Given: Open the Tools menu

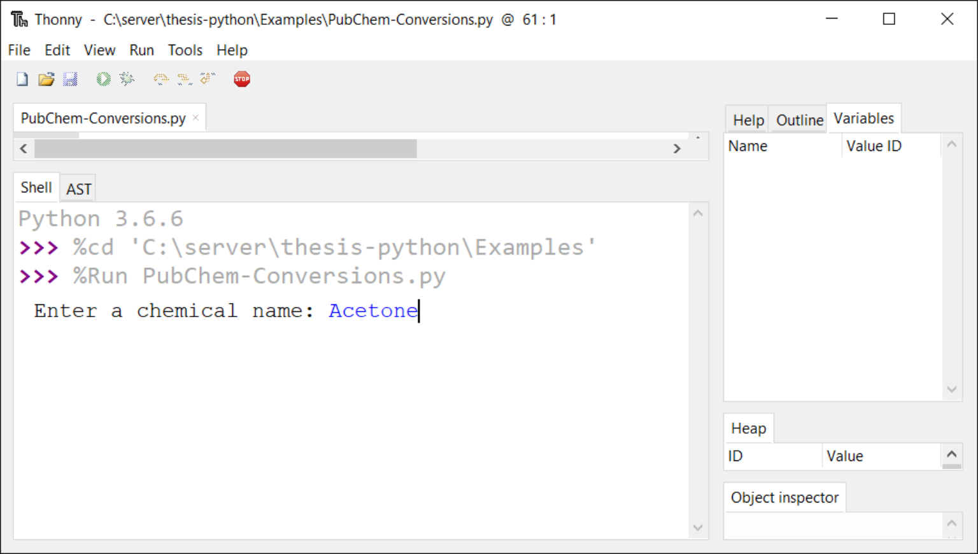Looking at the screenshot, I should (x=185, y=50).
